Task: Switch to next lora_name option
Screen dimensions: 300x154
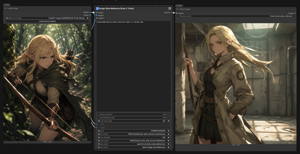Action: point(168,134)
